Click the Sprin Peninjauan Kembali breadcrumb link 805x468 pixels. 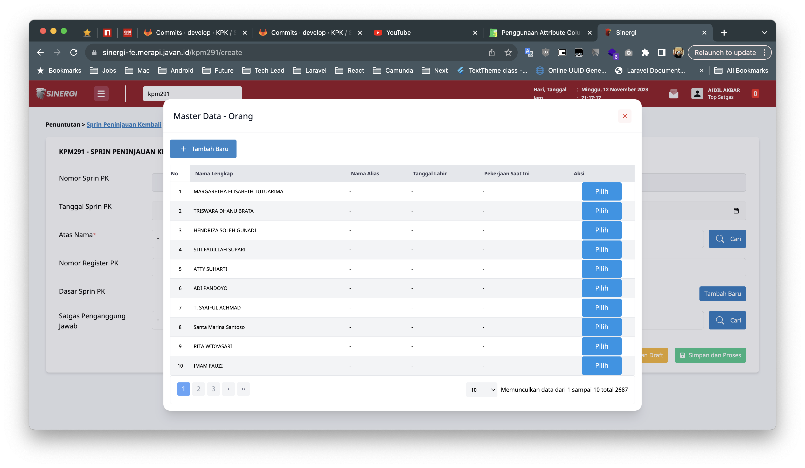click(x=124, y=125)
